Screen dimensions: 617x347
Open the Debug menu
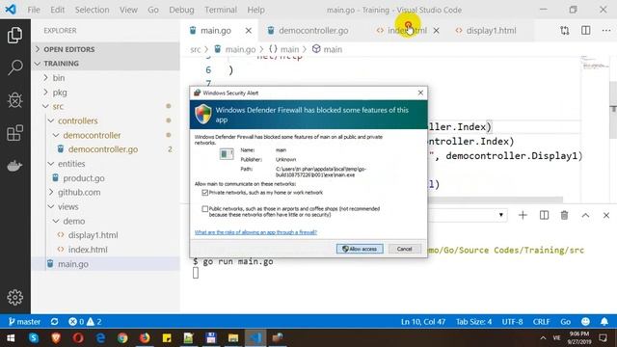pos(181,10)
